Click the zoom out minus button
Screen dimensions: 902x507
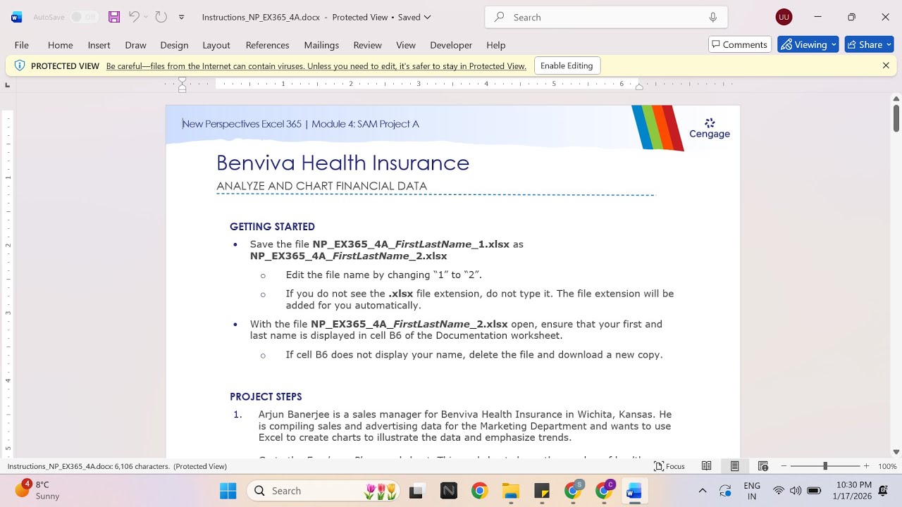point(784,466)
